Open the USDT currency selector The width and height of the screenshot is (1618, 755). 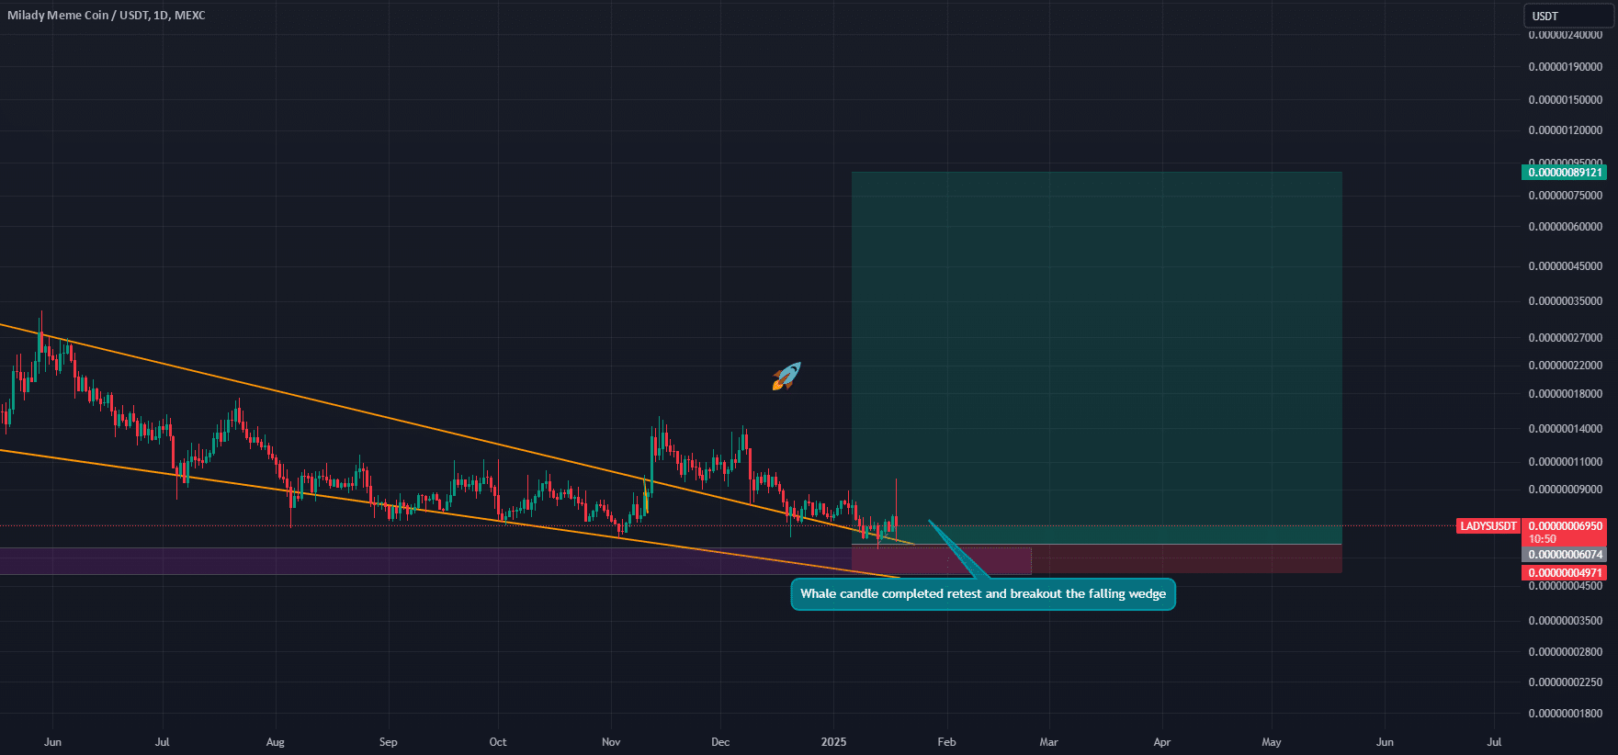[1568, 16]
